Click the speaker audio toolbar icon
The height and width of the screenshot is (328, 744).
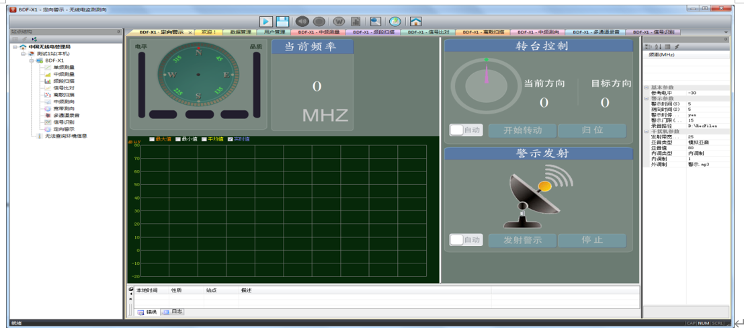click(x=302, y=22)
